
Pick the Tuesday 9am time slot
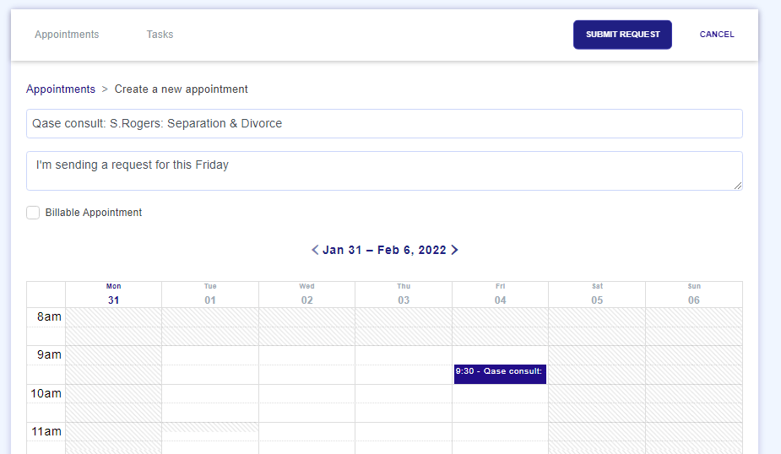[x=210, y=355]
